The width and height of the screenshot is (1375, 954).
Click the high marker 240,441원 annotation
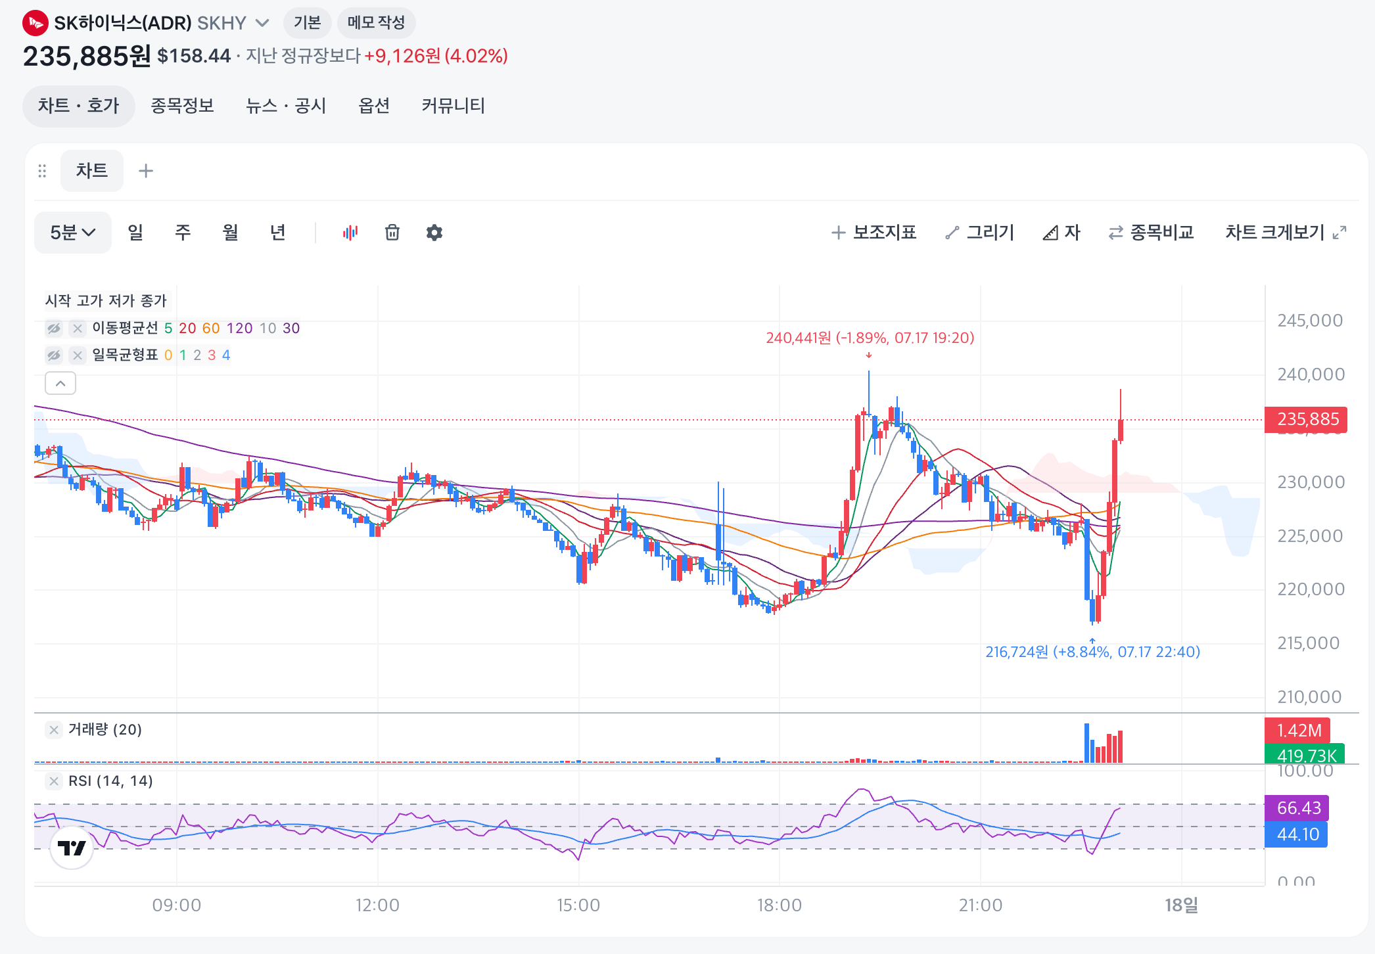pos(870,338)
